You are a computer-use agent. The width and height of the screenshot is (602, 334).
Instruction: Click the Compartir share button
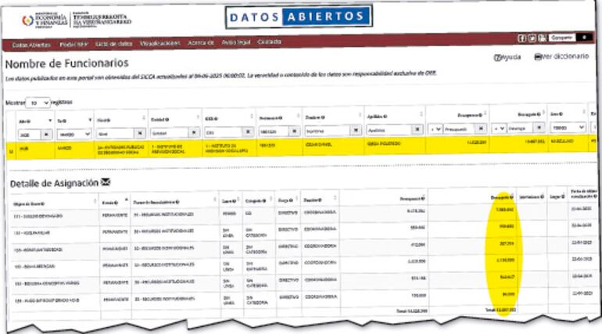562,38
